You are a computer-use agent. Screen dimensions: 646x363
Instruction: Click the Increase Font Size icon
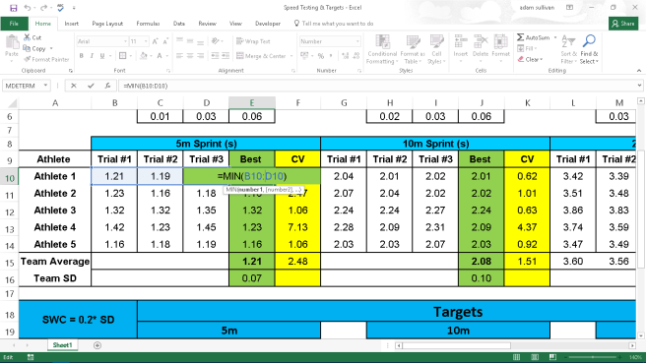click(x=156, y=41)
